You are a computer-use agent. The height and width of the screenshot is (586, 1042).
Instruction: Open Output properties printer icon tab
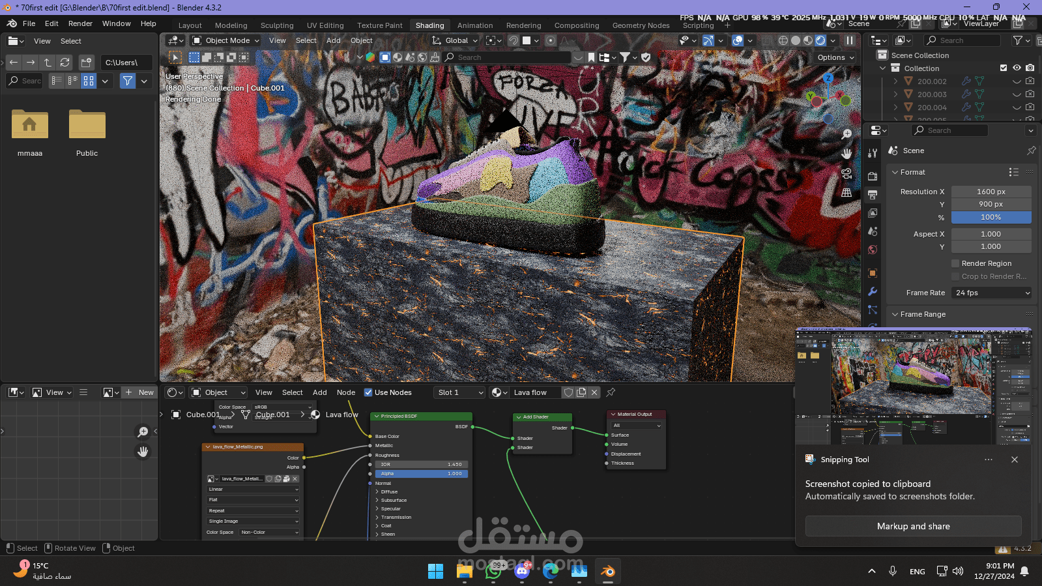click(x=873, y=194)
